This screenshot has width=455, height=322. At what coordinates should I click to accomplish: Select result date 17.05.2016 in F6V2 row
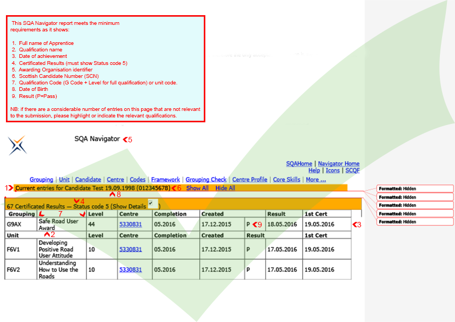coord(284,270)
